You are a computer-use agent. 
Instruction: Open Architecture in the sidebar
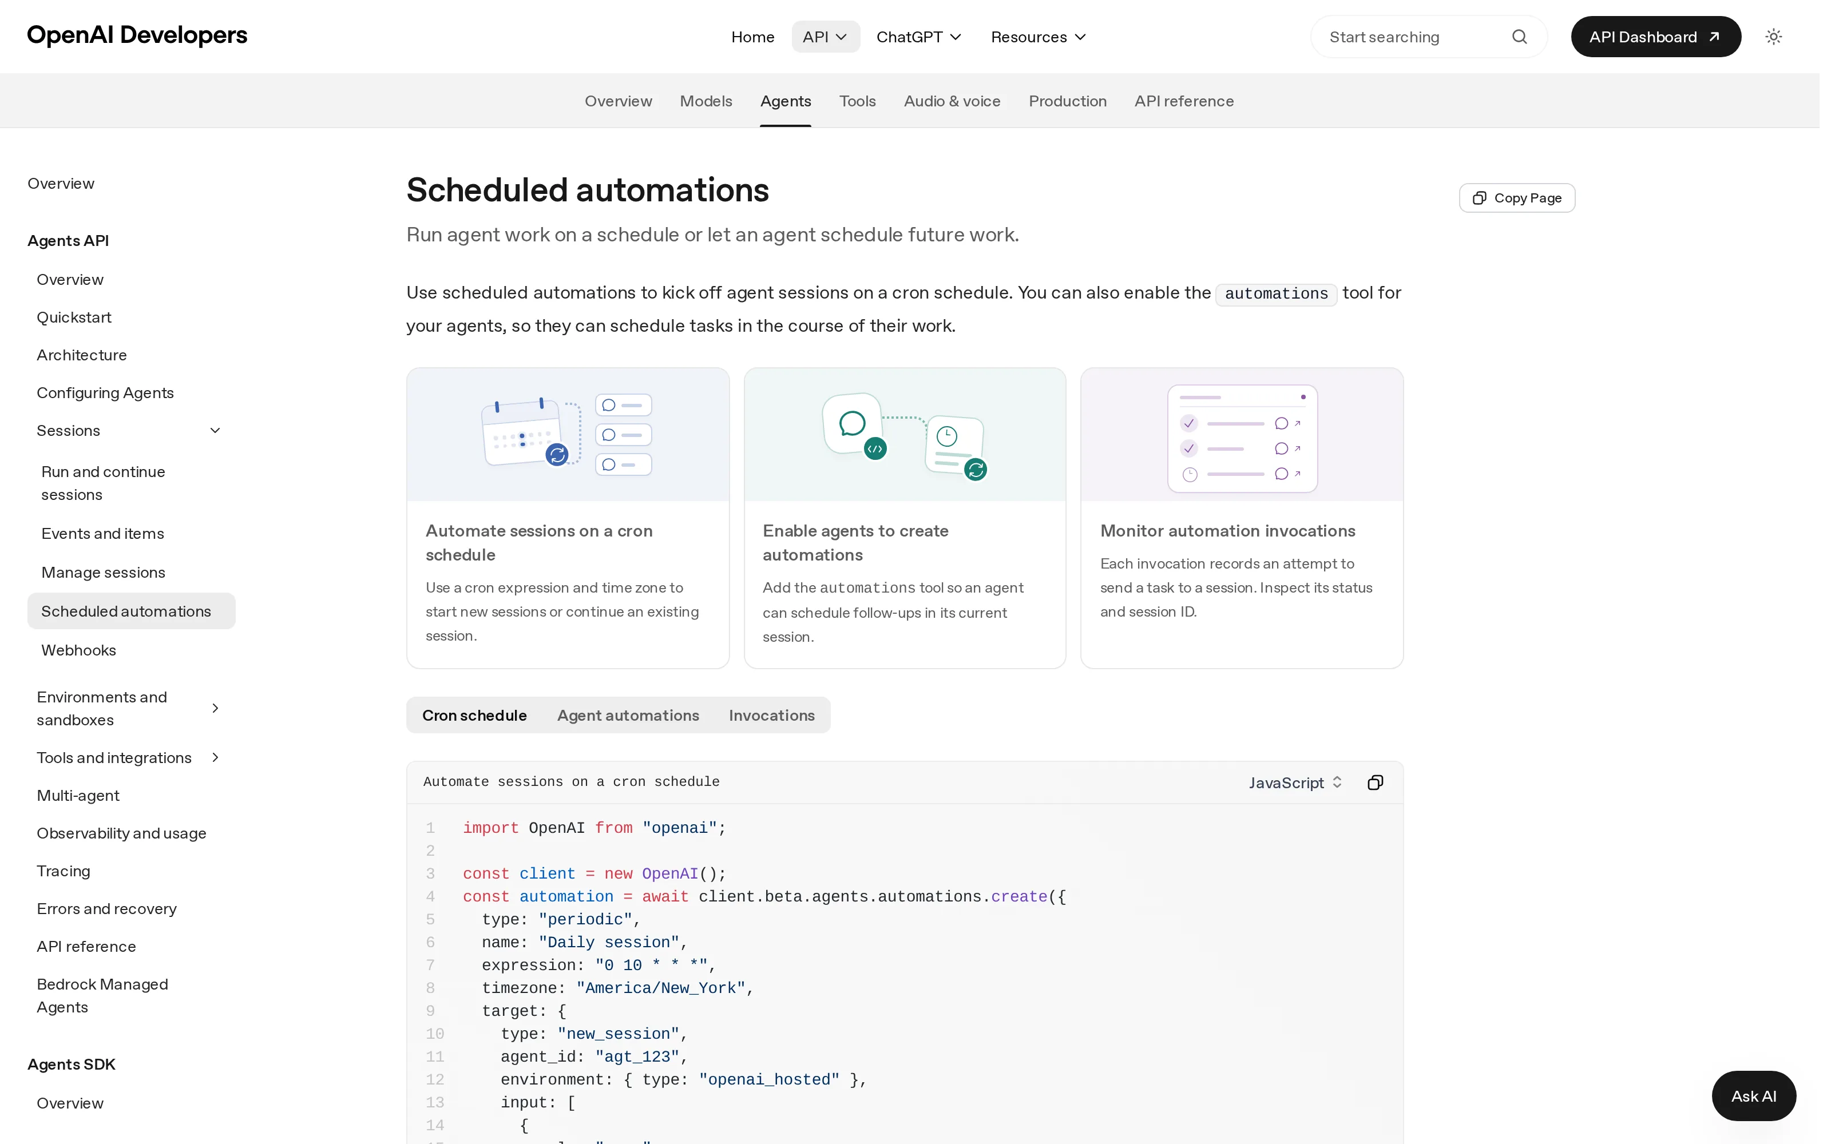point(82,355)
